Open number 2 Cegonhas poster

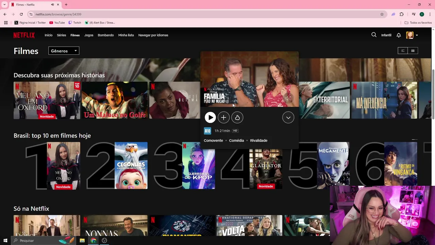point(131,165)
